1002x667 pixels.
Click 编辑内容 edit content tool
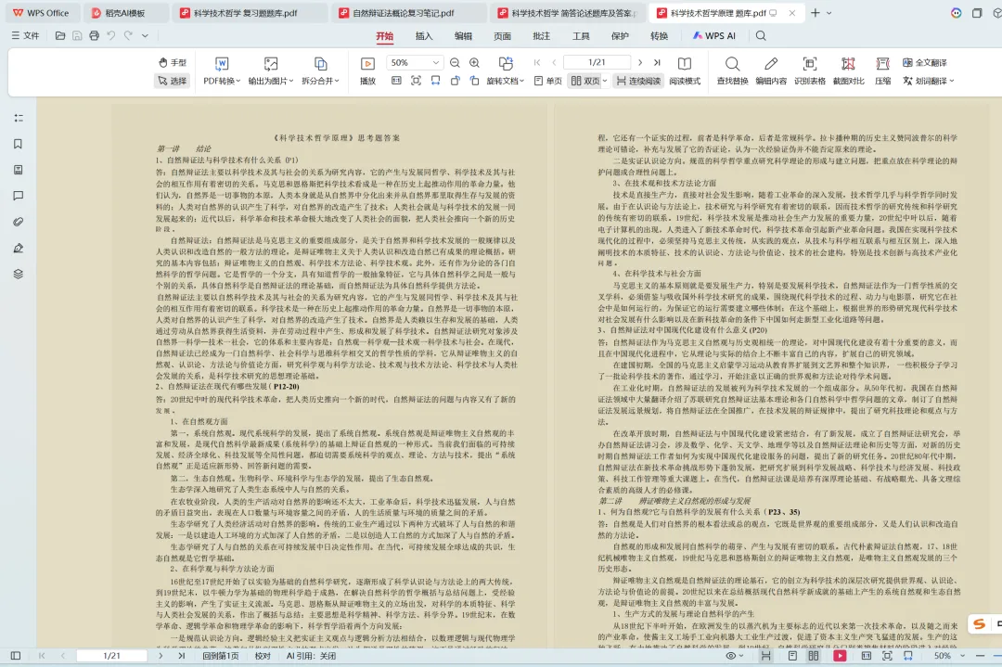[x=771, y=71]
